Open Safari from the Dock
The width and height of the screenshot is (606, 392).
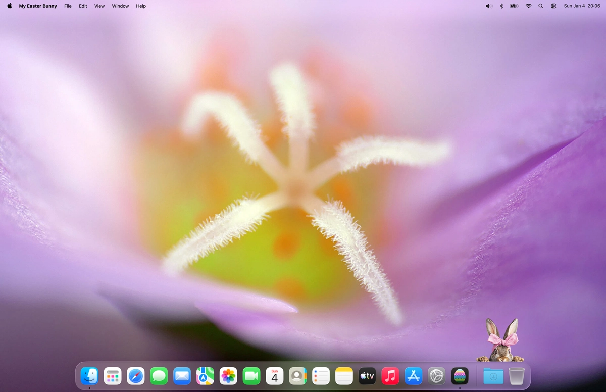tap(135, 376)
